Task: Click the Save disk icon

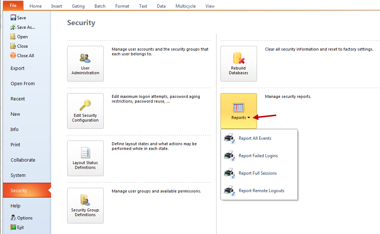Action: (x=13, y=18)
